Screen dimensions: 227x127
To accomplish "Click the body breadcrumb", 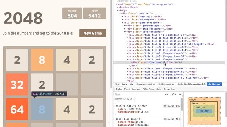I will (124, 84).
